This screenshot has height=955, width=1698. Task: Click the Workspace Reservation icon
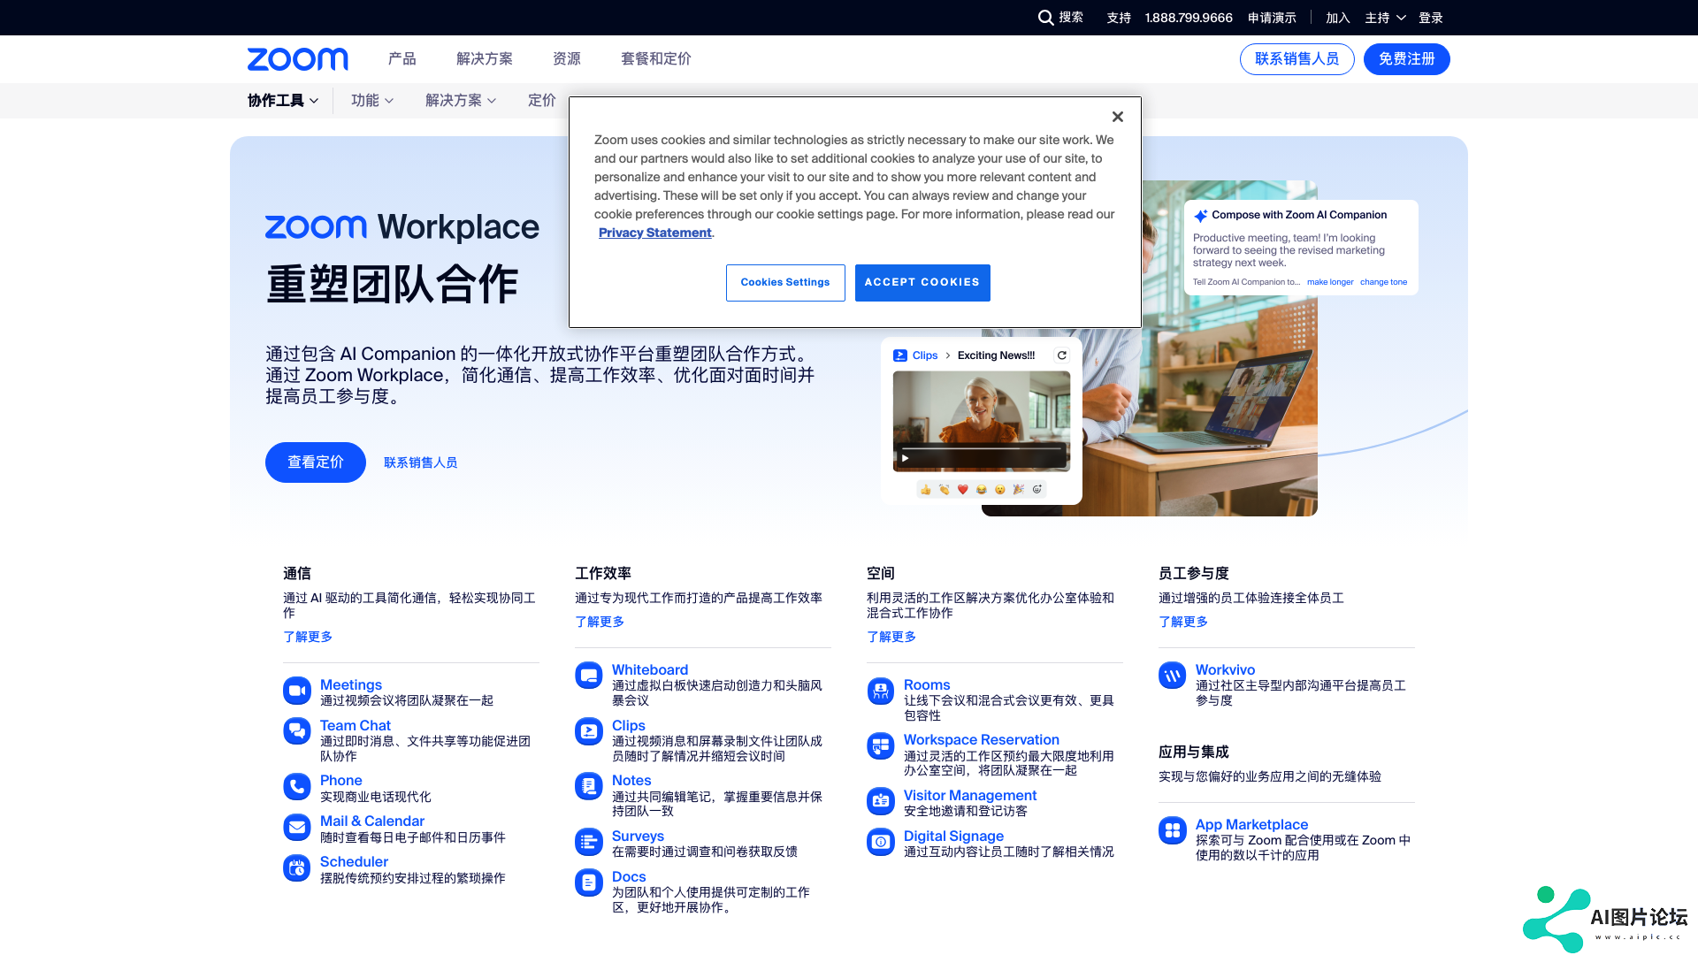pos(881,746)
